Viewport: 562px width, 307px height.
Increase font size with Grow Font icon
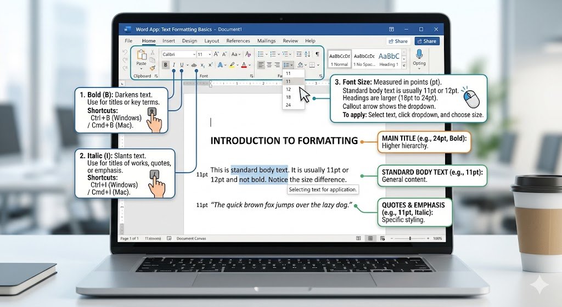(x=216, y=54)
